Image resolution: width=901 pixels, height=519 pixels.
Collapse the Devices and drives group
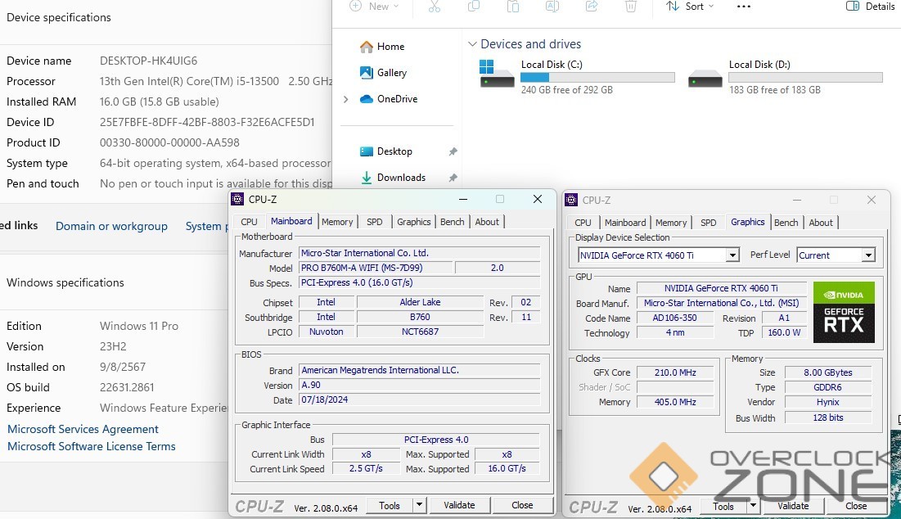tap(472, 44)
